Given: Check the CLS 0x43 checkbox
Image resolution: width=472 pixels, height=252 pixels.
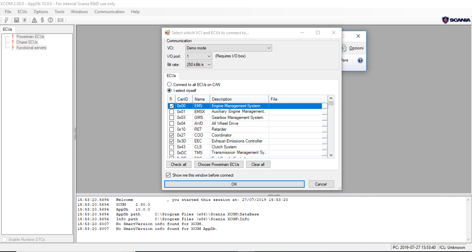Looking at the screenshot, I should [172, 147].
